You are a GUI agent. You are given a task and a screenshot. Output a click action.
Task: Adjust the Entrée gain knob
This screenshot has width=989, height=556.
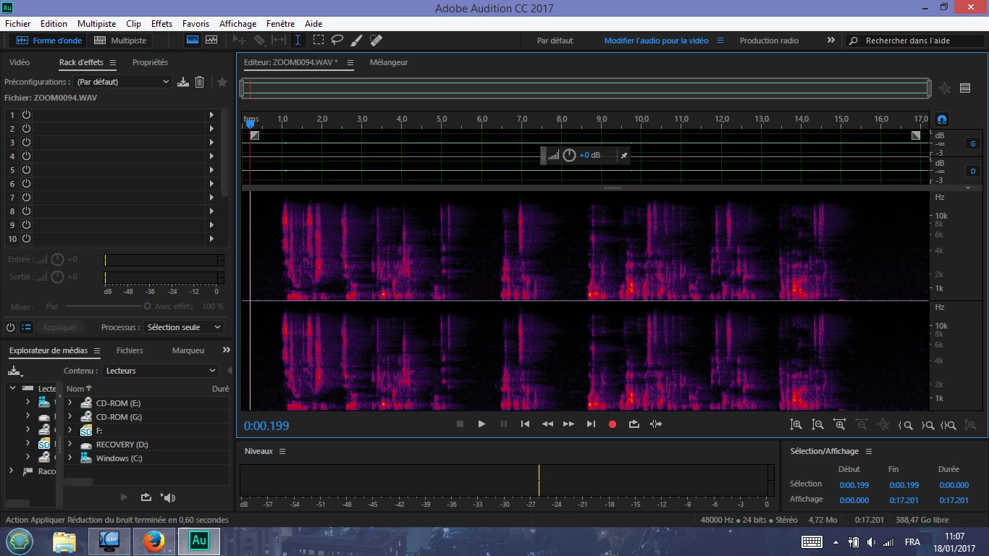pyautogui.click(x=57, y=259)
